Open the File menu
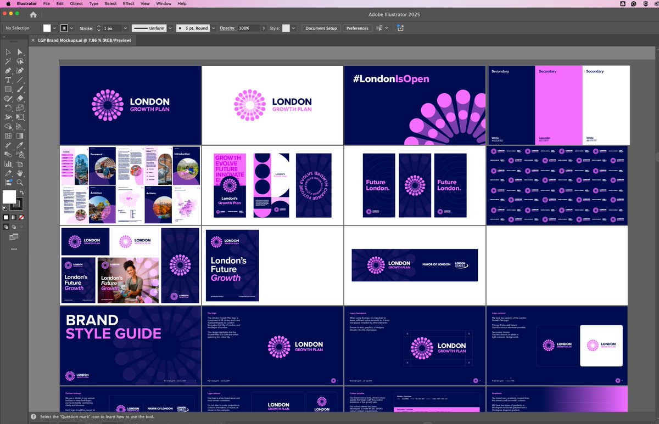Screen dimensions: 659x424 pyautogui.click(x=47, y=3)
